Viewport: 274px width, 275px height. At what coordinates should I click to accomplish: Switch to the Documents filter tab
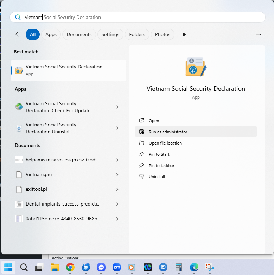click(79, 34)
